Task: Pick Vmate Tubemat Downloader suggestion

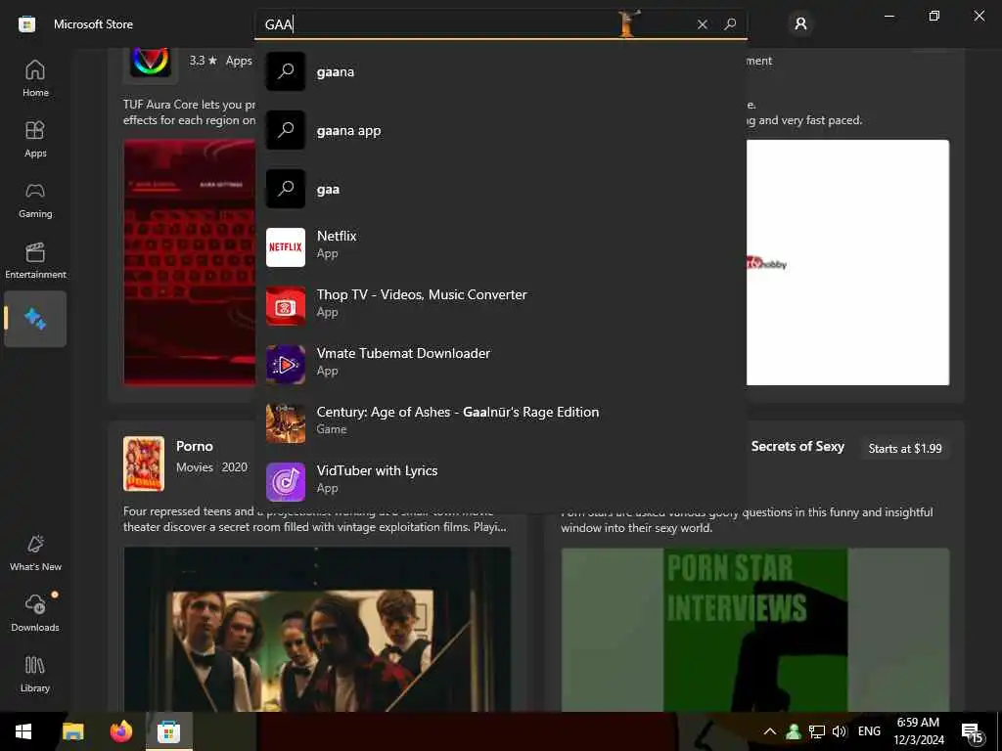Action: pyautogui.click(x=403, y=353)
